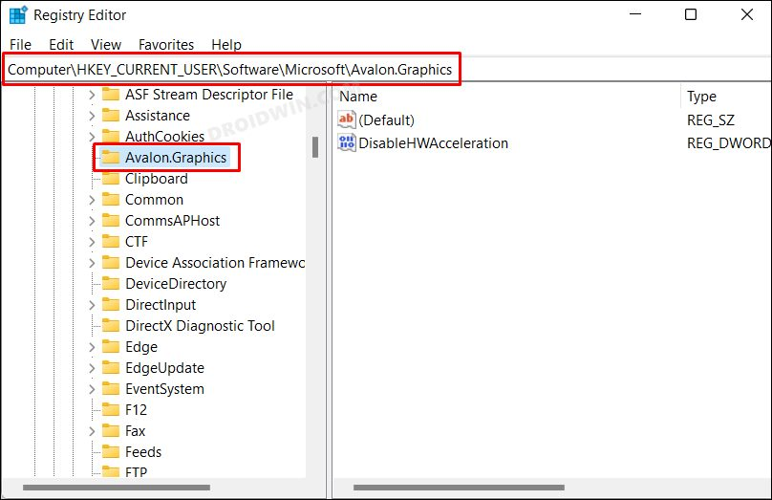The image size is (772, 500).
Task: Maximize the Registry Editor window
Action: [x=691, y=14]
